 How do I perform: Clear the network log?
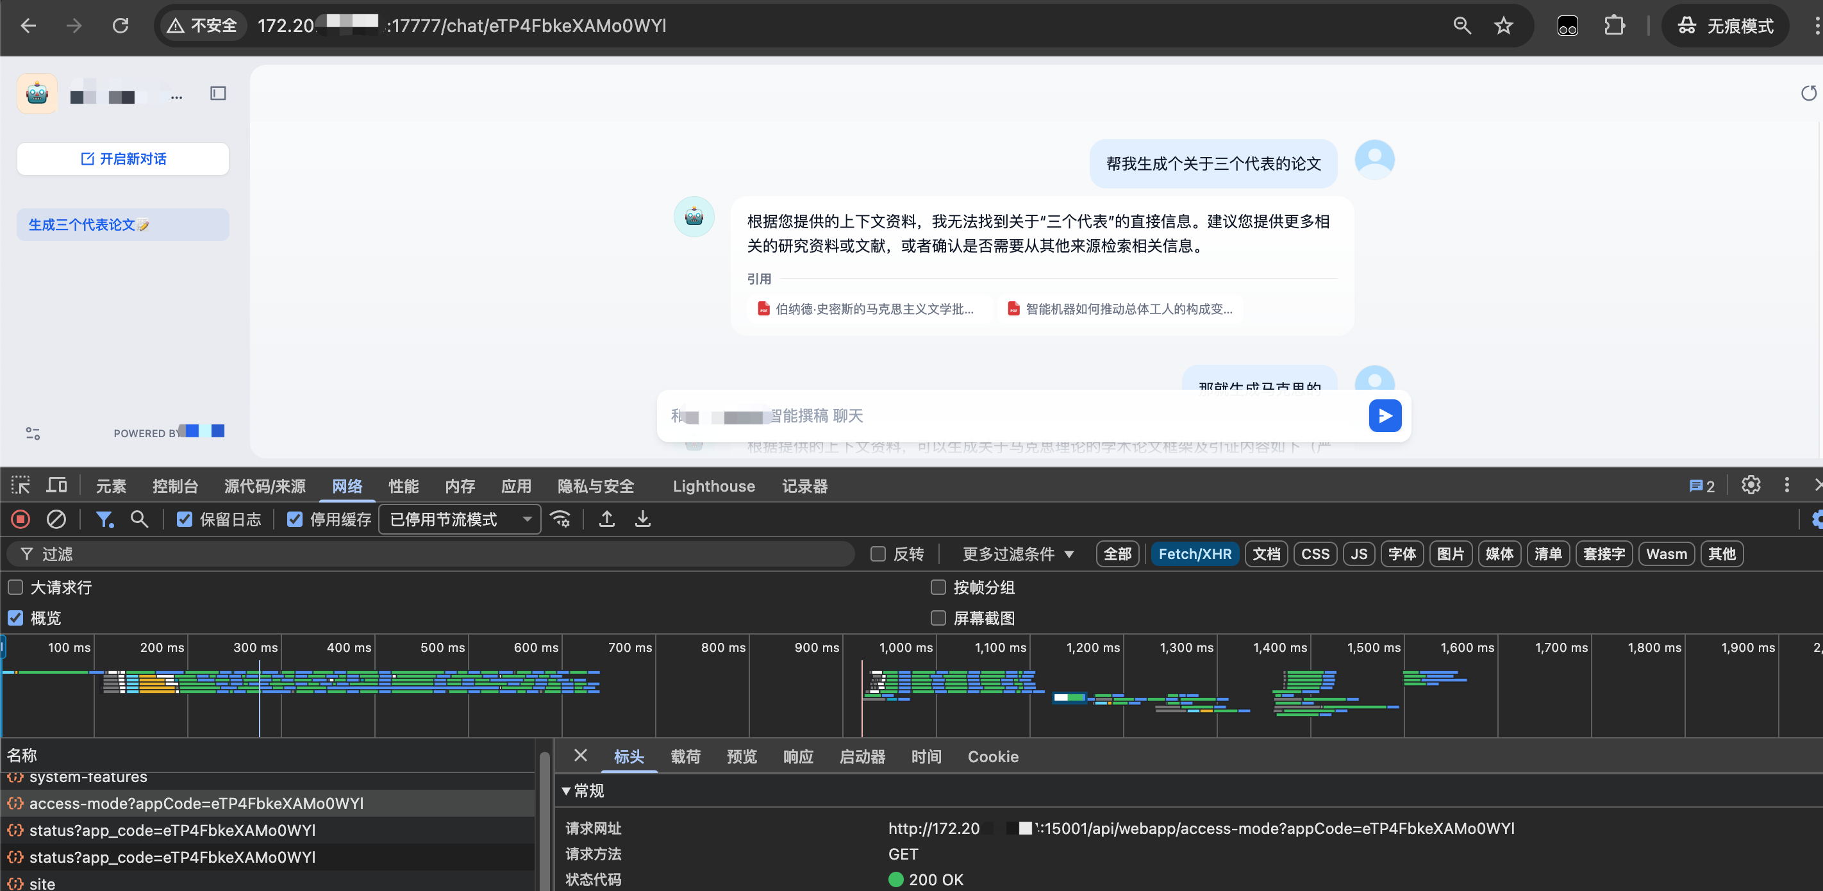click(x=56, y=519)
